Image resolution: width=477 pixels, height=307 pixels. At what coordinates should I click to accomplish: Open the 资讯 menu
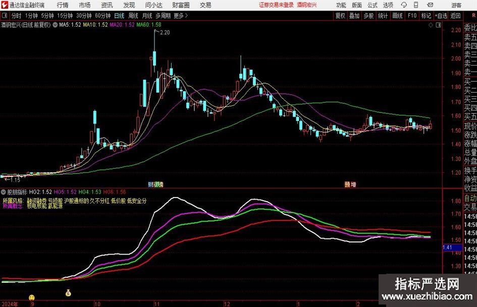click(x=107, y=5)
